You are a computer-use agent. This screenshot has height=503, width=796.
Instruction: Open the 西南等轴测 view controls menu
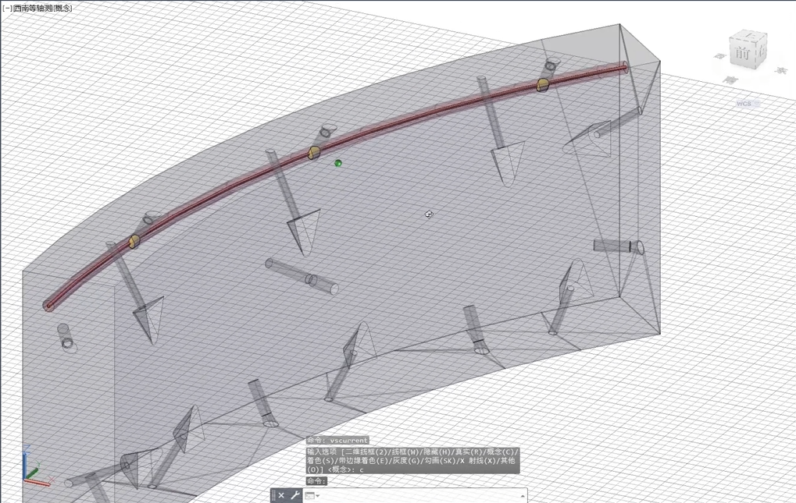(32, 8)
